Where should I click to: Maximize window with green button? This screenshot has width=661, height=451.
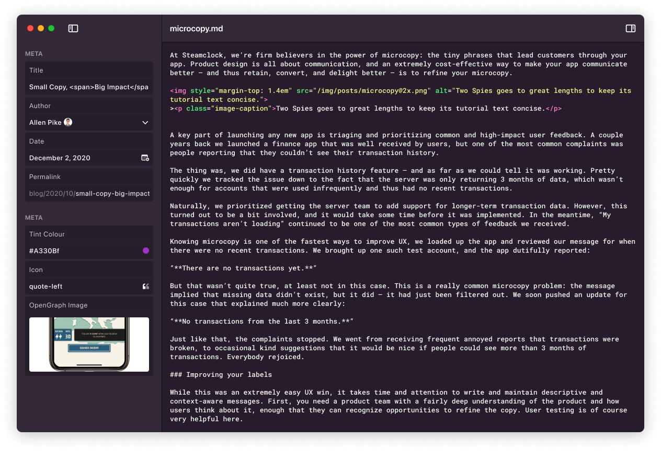pos(51,28)
